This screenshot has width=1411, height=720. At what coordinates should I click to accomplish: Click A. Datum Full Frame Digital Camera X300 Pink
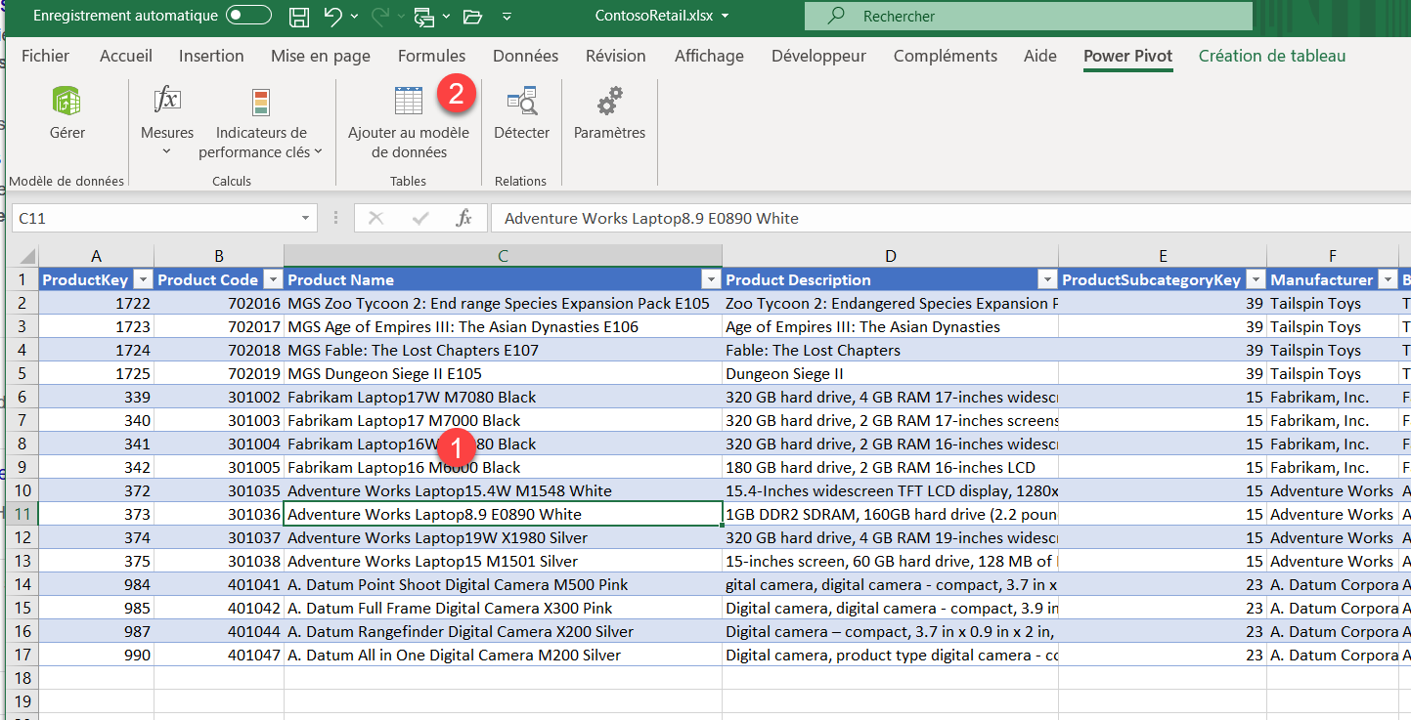coord(503,608)
